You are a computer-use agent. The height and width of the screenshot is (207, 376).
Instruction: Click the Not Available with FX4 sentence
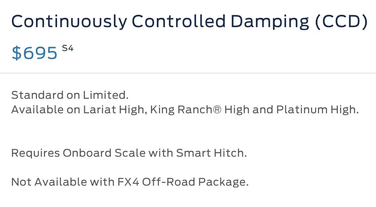pos(130,182)
